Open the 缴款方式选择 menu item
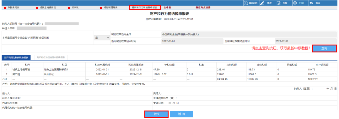The width and height of the screenshot is (339, 119). tap(203, 7)
